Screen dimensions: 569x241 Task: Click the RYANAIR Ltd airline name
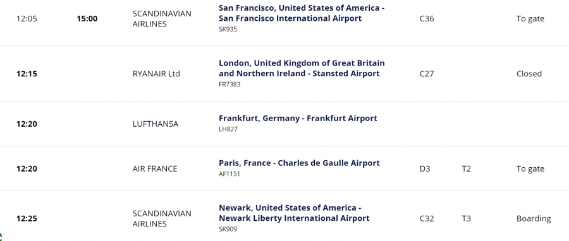point(156,74)
